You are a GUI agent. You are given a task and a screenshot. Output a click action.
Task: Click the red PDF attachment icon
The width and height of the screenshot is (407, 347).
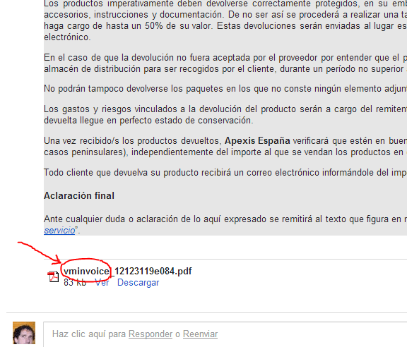pos(54,276)
